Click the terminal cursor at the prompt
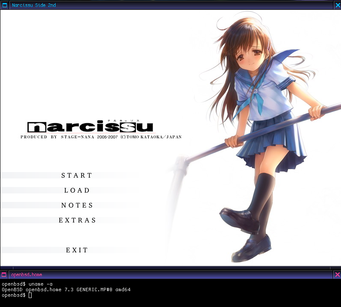Viewport: 341px width, 307px height. (x=30, y=295)
